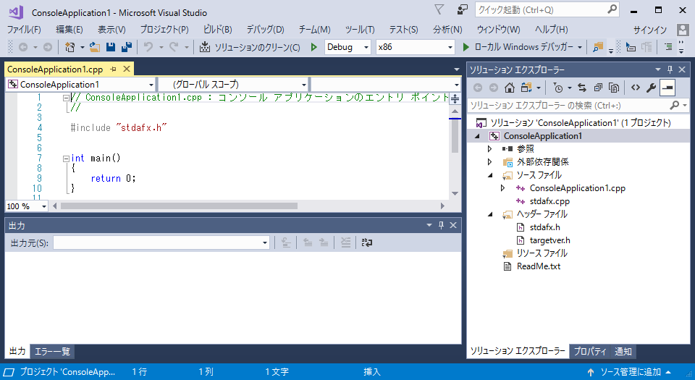The height and width of the screenshot is (380, 695).
Task: Expand the 参照 references node
Action: [x=490, y=149]
